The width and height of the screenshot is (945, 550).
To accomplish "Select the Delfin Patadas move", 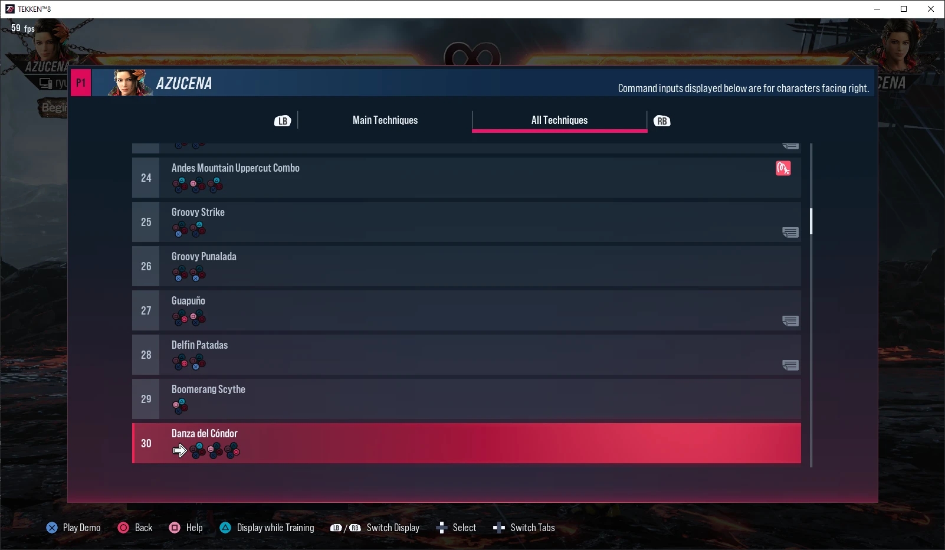I will (x=467, y=355).
